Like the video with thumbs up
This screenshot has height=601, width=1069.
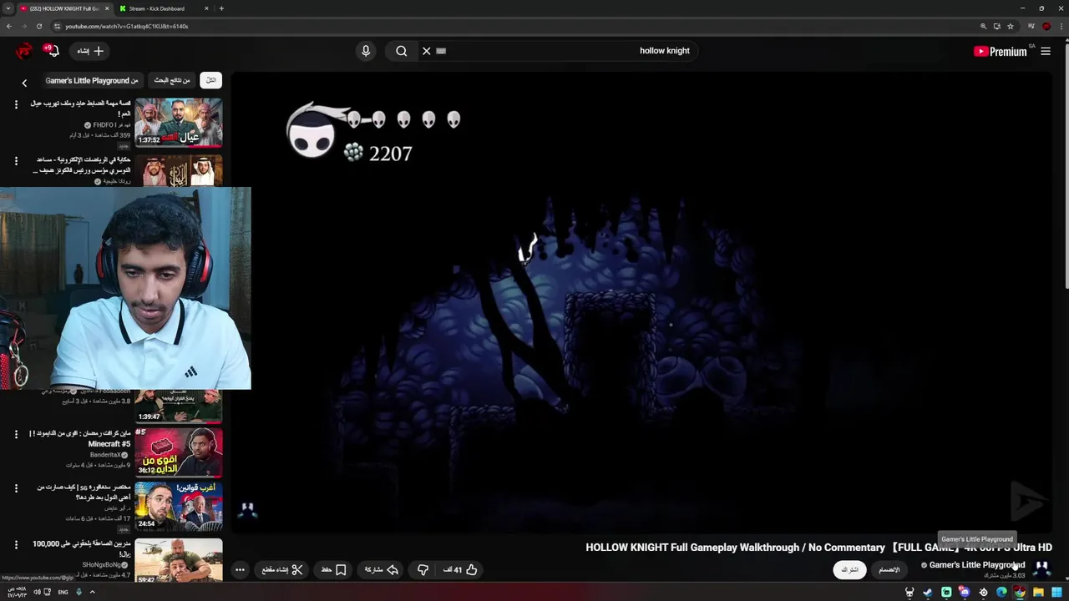(x=460, y=570)
